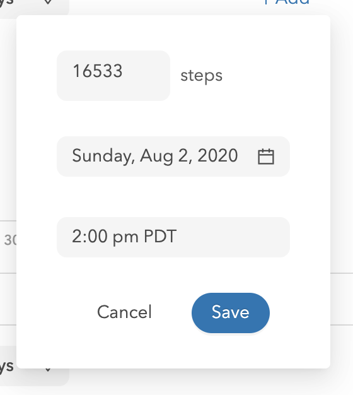
Task: Click the PDT timezone text
Action: (160, 236)
